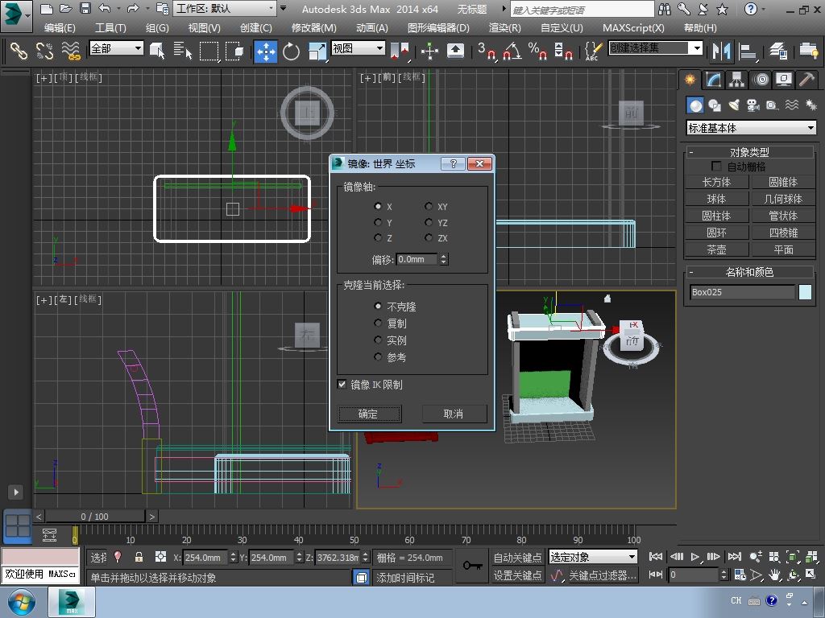This screenshot has width=825, height=618.
Task: Open the 渲染(R) menu
Action: (504, 28)
